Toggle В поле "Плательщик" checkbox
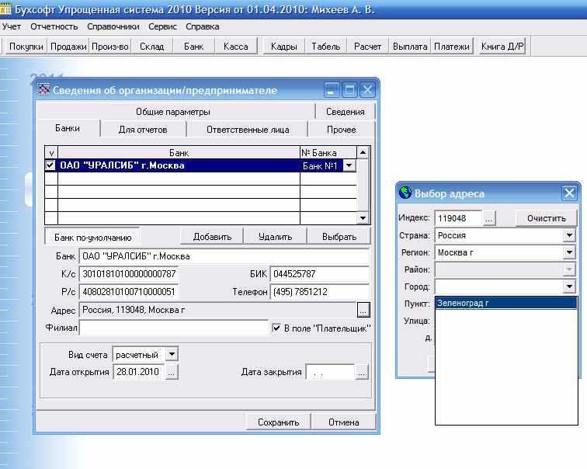This screenshot has height=469, width=587. (x=276, y=328)
